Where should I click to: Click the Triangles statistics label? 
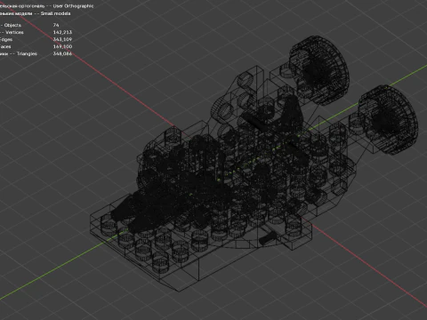(27, 53)
